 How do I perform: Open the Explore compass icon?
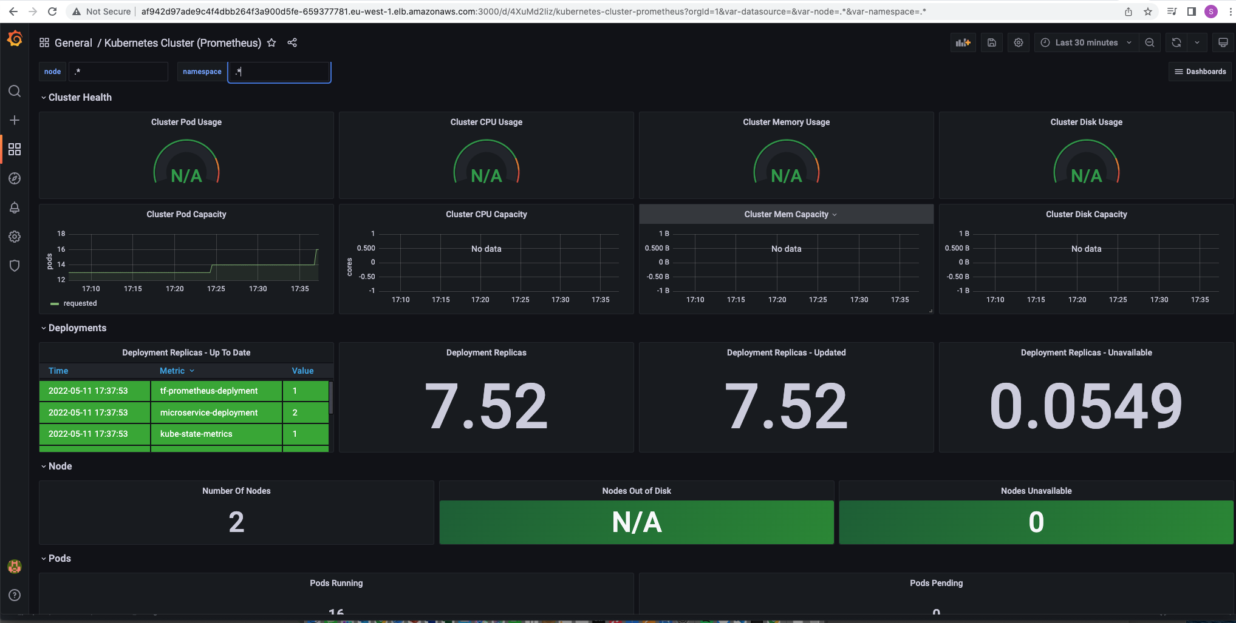[15, 178]
